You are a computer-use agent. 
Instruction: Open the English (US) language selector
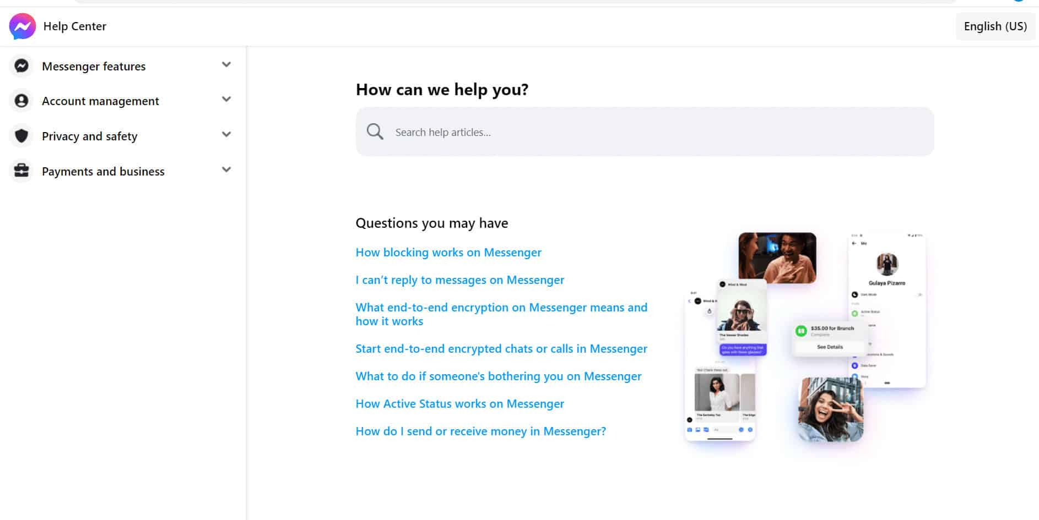coord(995,26)
